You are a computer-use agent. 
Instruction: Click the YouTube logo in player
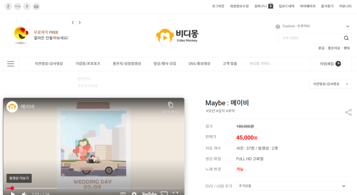point(149,194)
